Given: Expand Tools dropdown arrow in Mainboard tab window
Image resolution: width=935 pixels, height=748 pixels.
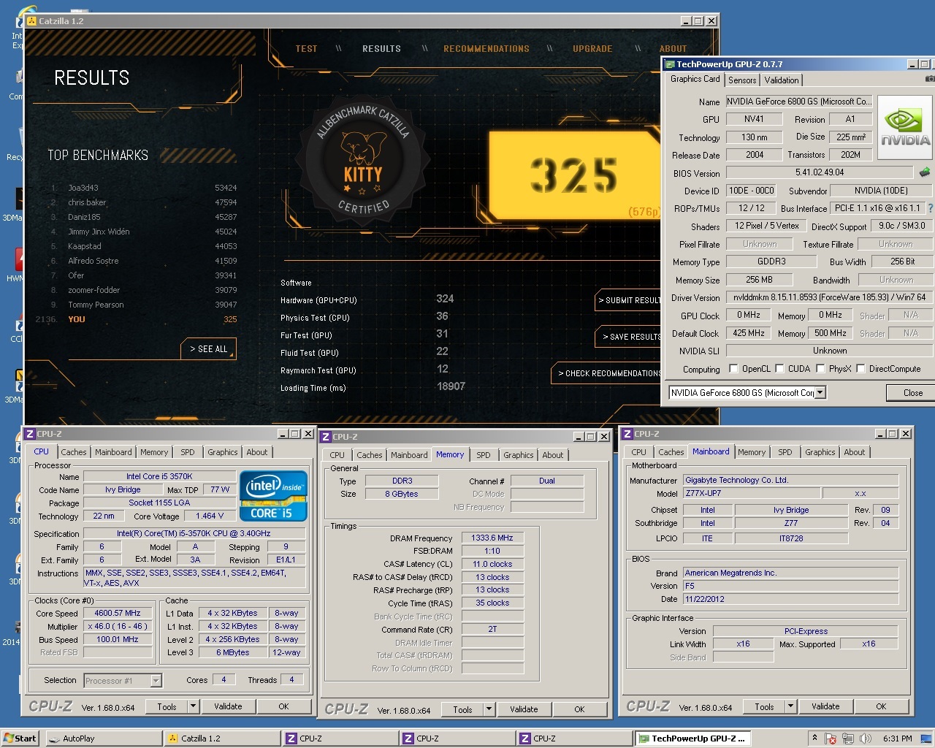Looking at the screenshot, I should click(x=790, y=706).
